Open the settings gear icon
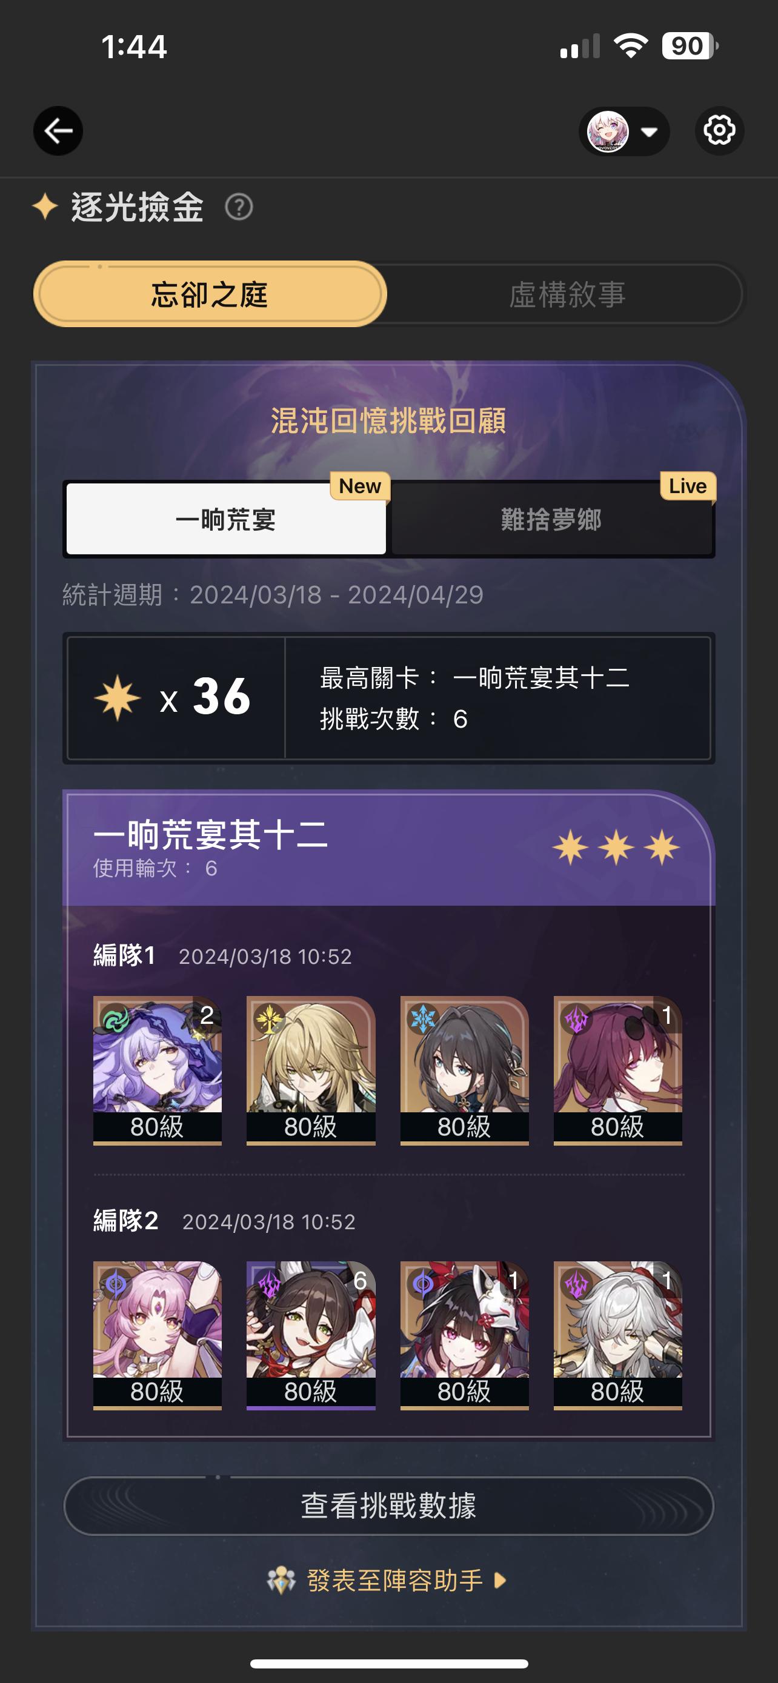The height and width of the screenshot is (1683, 778). 719,131
